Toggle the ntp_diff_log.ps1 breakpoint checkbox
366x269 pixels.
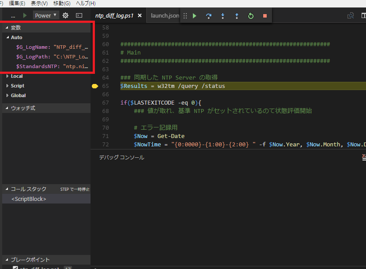(15, 267)
